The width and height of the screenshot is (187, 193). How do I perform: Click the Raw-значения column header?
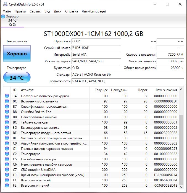(164, 90)
